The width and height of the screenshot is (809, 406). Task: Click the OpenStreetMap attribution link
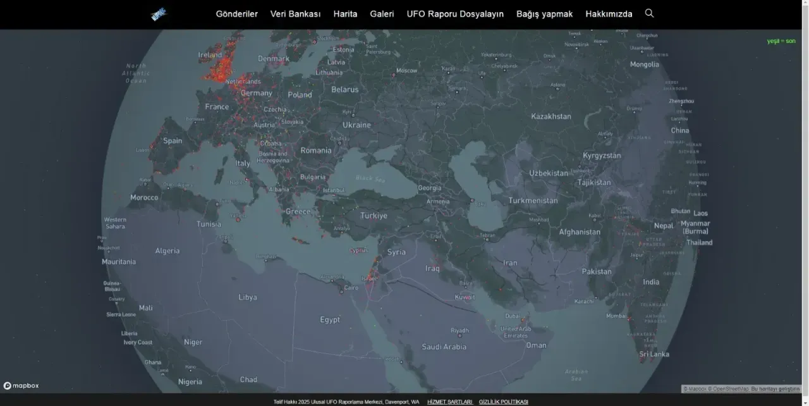coord(730,389)
